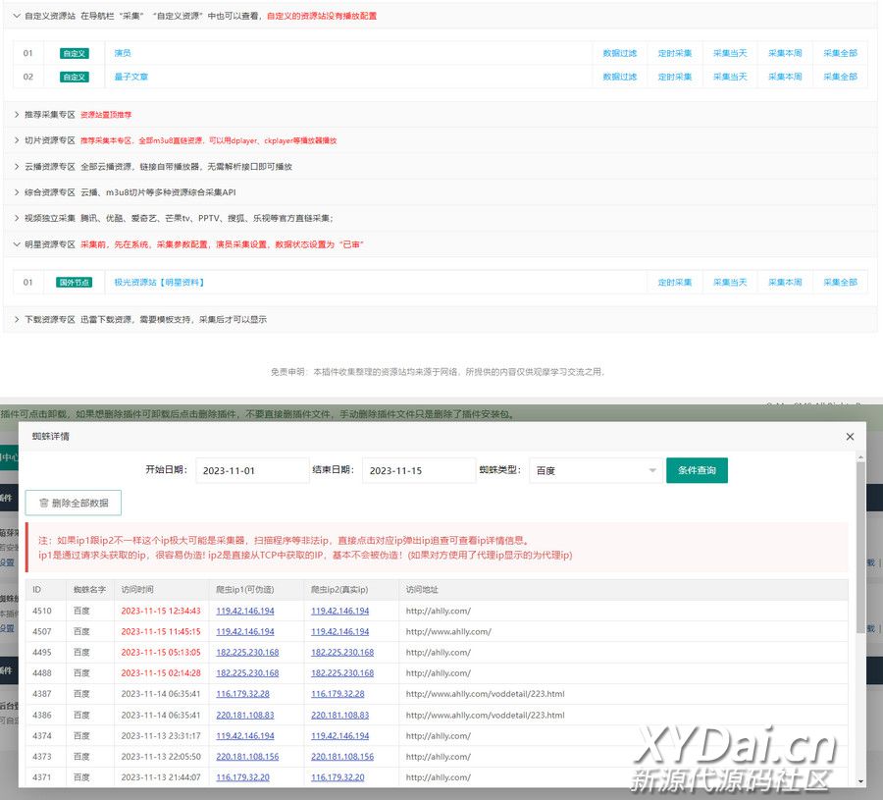The height and width of the screenshot is (800, 883).
Task: Close the 蜘蛛详情 dialog
Action: 850,437
